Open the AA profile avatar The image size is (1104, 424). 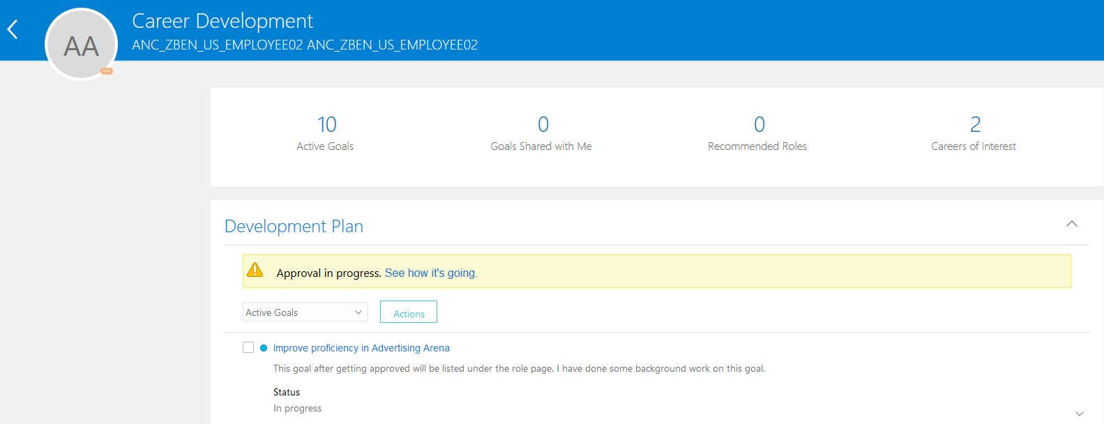[x=81, y=45]
